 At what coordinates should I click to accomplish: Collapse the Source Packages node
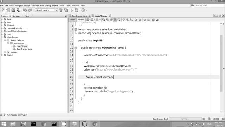tap(5, 40)
